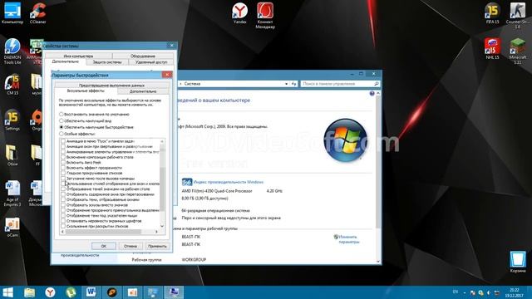Open Коннект Менеджер desktop icon
This screenshot has width=532, height=299.
tap(265, 15)
